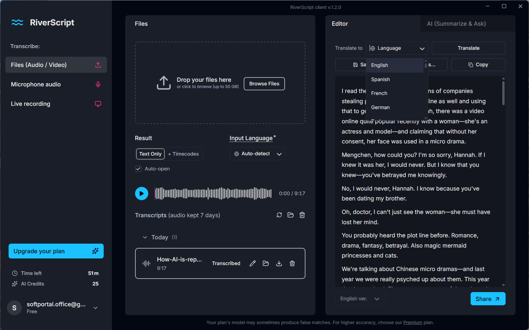Delete the How-AI-is-rep transcript

tap(292, 263)
